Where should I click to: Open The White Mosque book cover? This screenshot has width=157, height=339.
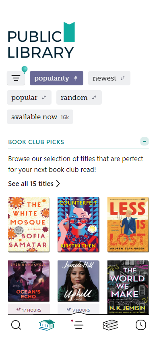click(29, 224)
